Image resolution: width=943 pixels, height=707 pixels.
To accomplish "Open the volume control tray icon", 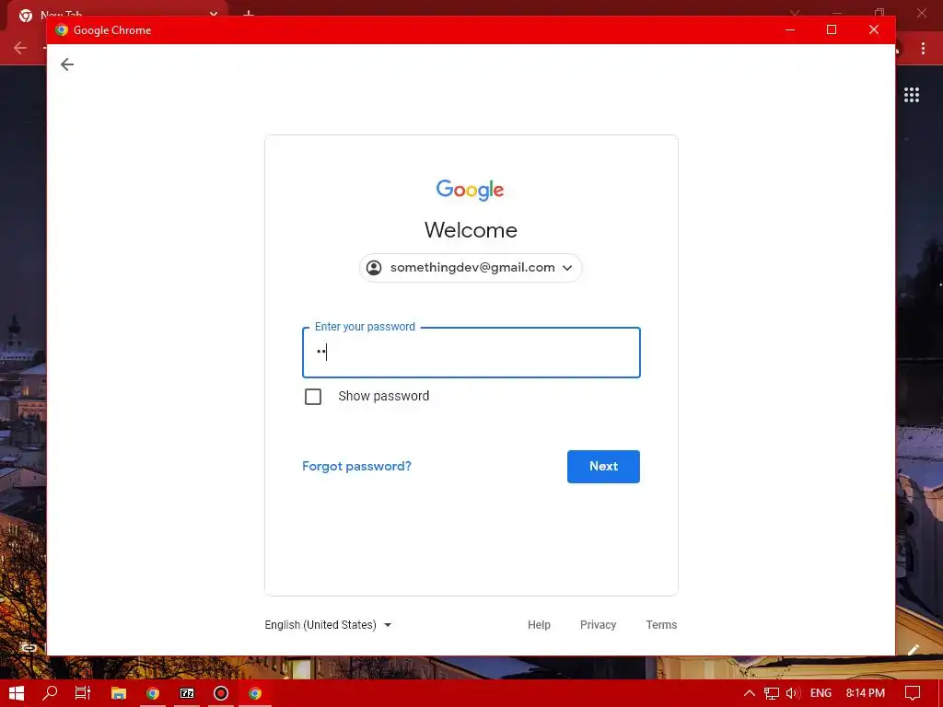I will click(x=793, y=693).
